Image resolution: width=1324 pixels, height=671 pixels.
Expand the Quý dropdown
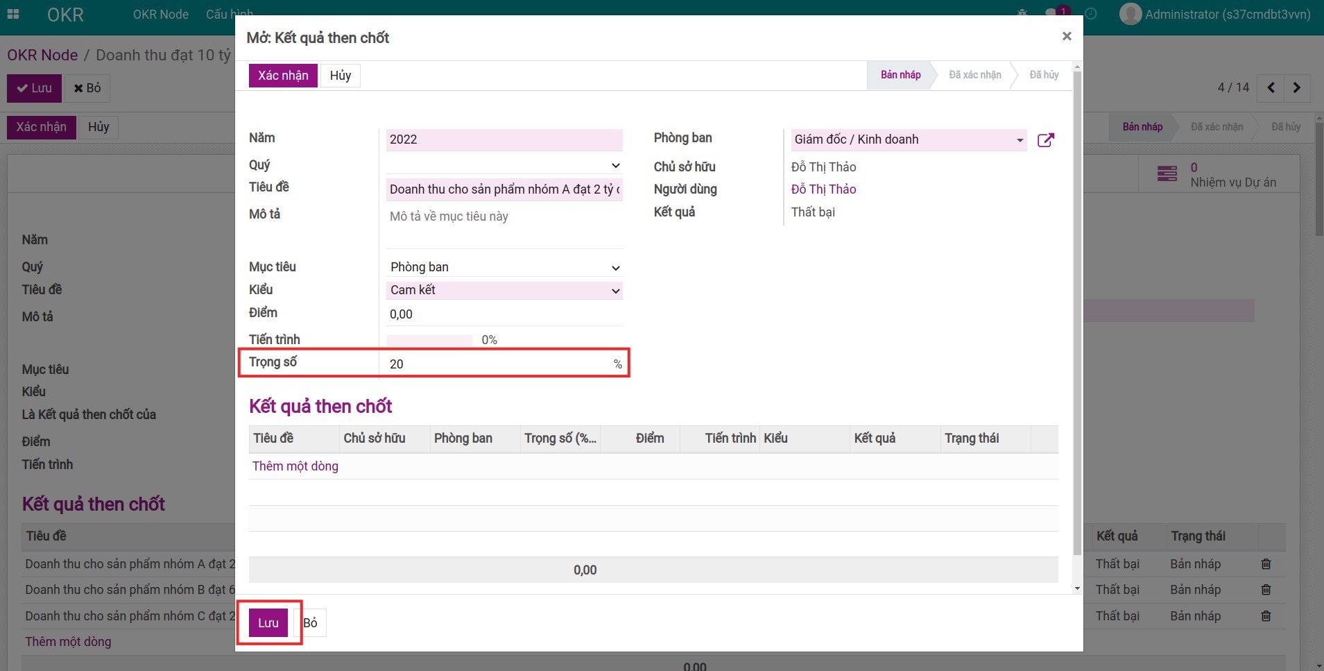tap(504, 165)
